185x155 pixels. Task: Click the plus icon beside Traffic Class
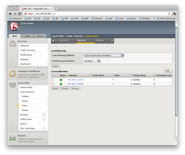coord(44,119)
